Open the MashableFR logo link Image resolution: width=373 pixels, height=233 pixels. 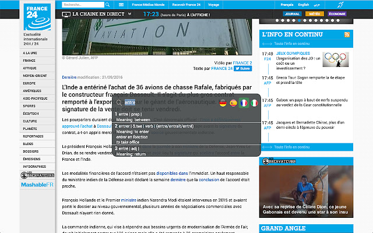pos(37,185)
